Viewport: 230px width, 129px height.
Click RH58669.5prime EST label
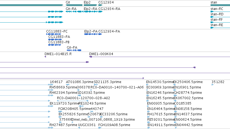click(x=63, y=87)
